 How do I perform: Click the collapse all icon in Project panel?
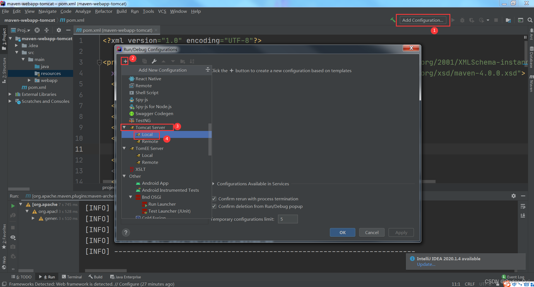tap(47, 30)
